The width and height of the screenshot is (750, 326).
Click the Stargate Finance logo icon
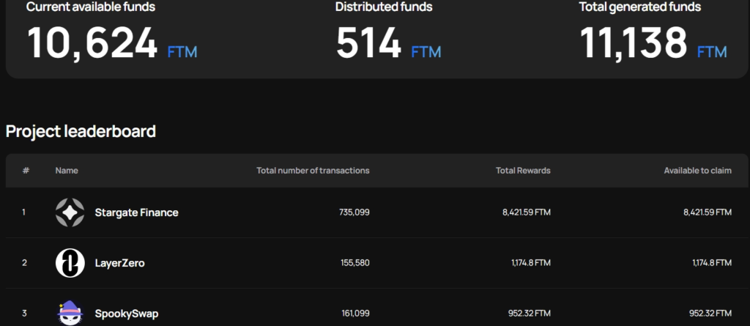pos(70,212)
